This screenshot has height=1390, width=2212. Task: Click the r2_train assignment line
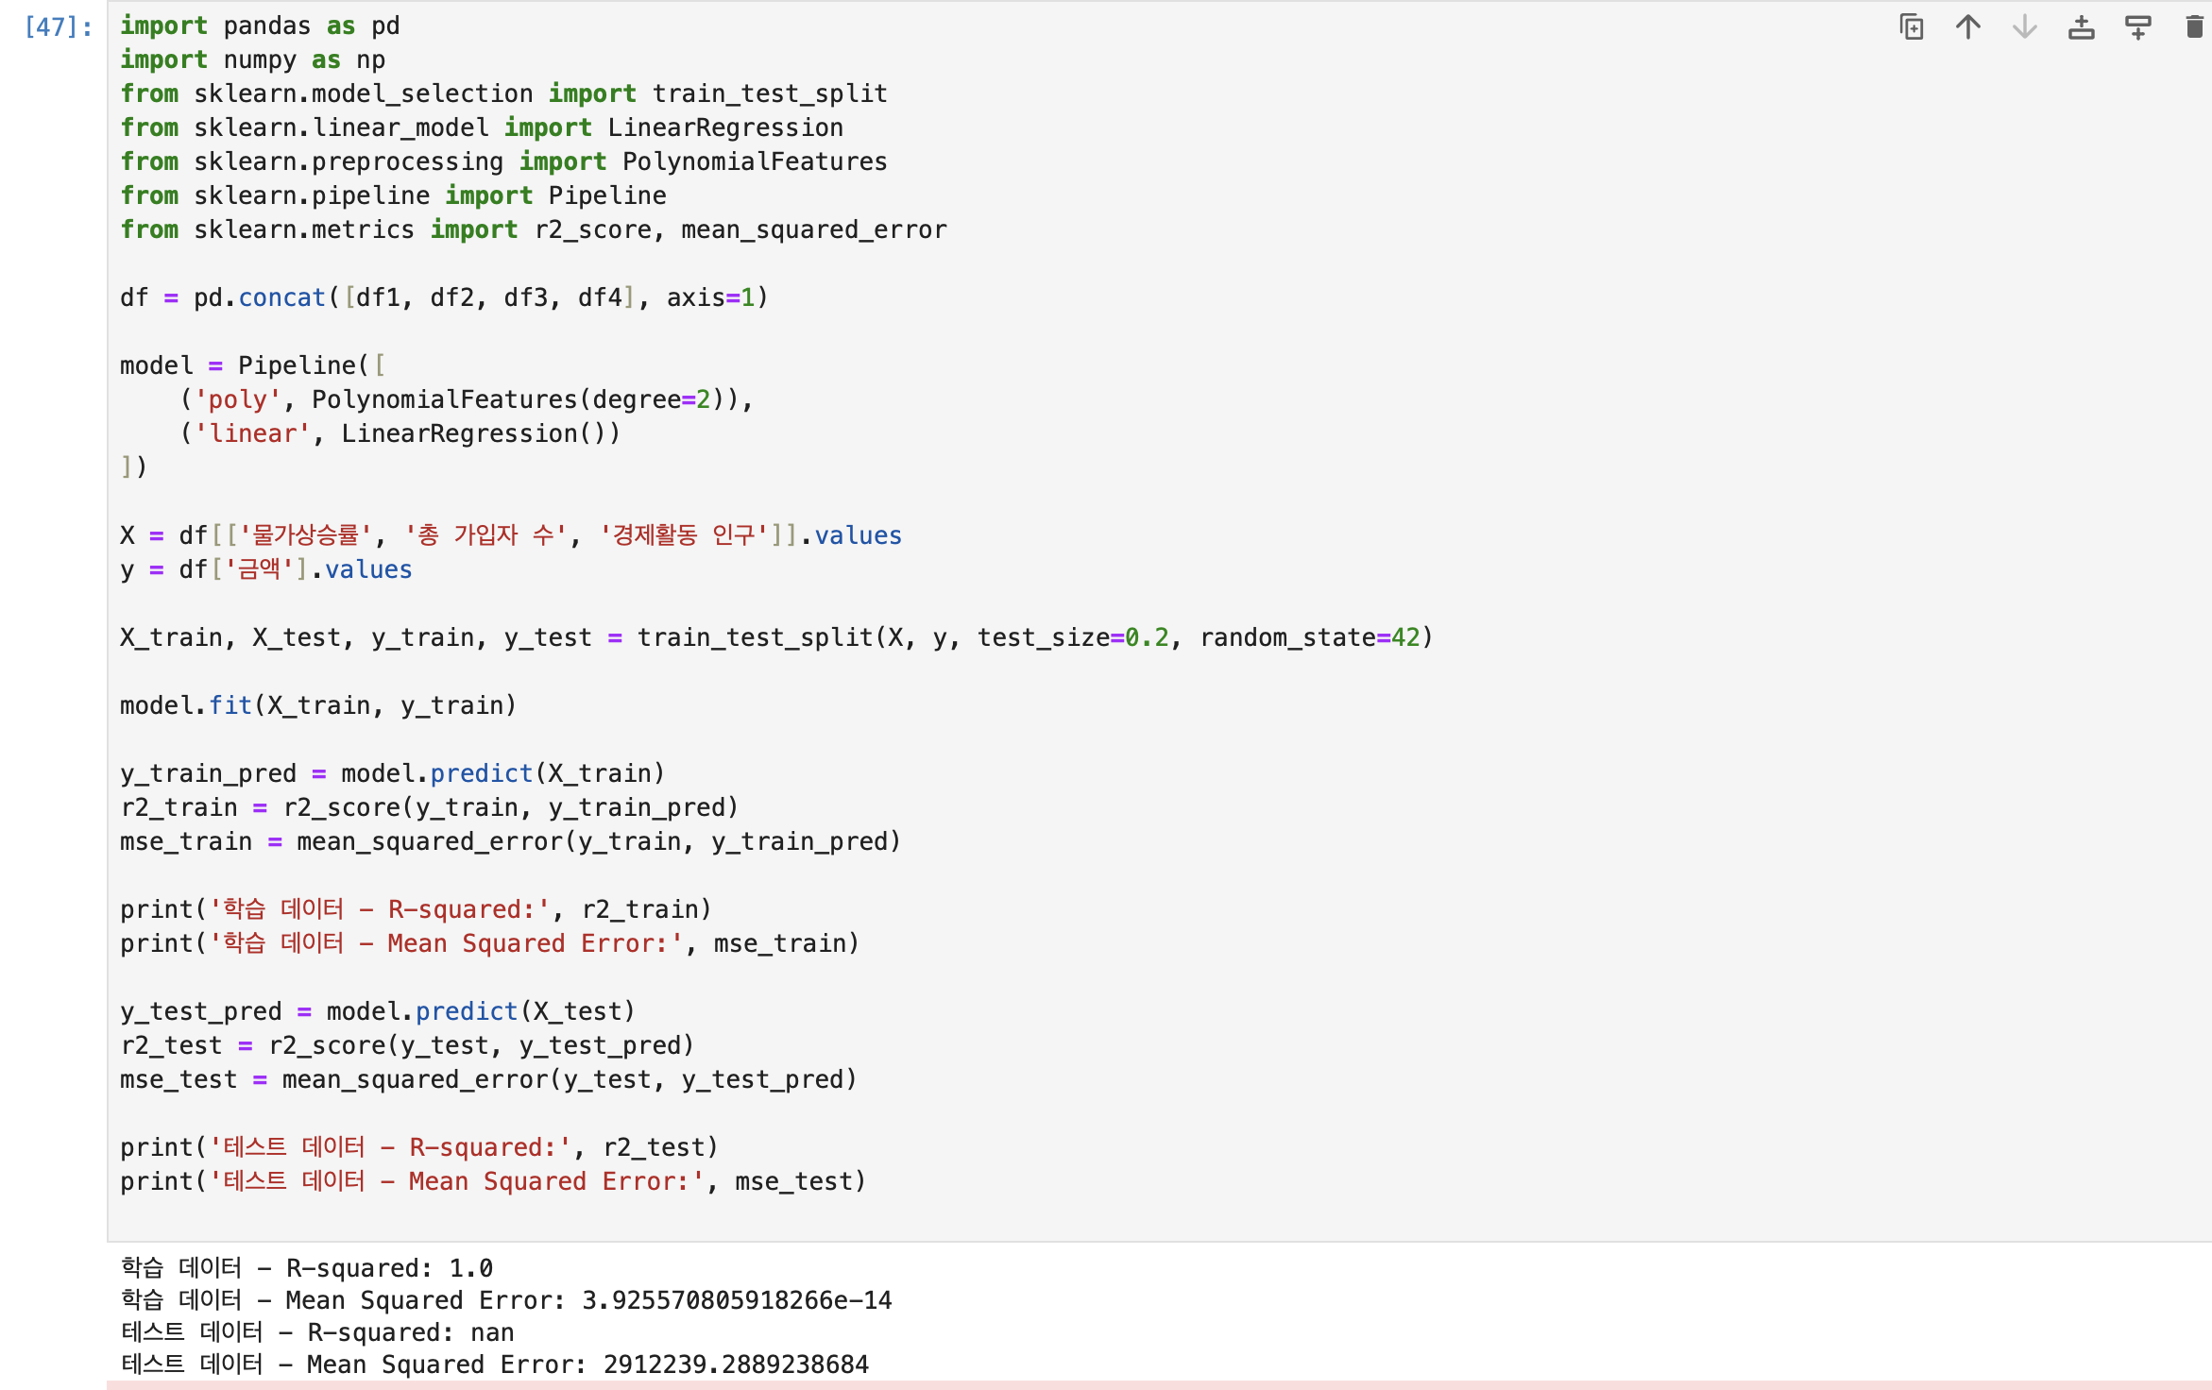click(429, 807)
